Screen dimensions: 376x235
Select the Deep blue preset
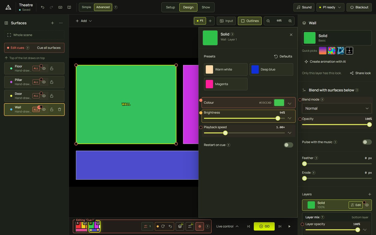pyautogui.click(x=271, y=69)
